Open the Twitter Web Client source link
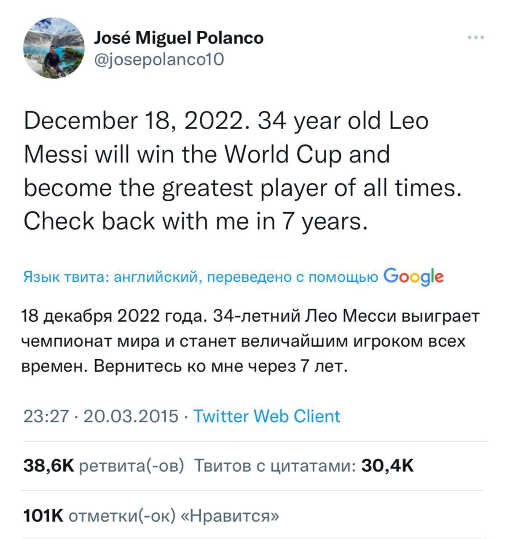The width and height of the screenshot is (510, 539). [266, 416]
